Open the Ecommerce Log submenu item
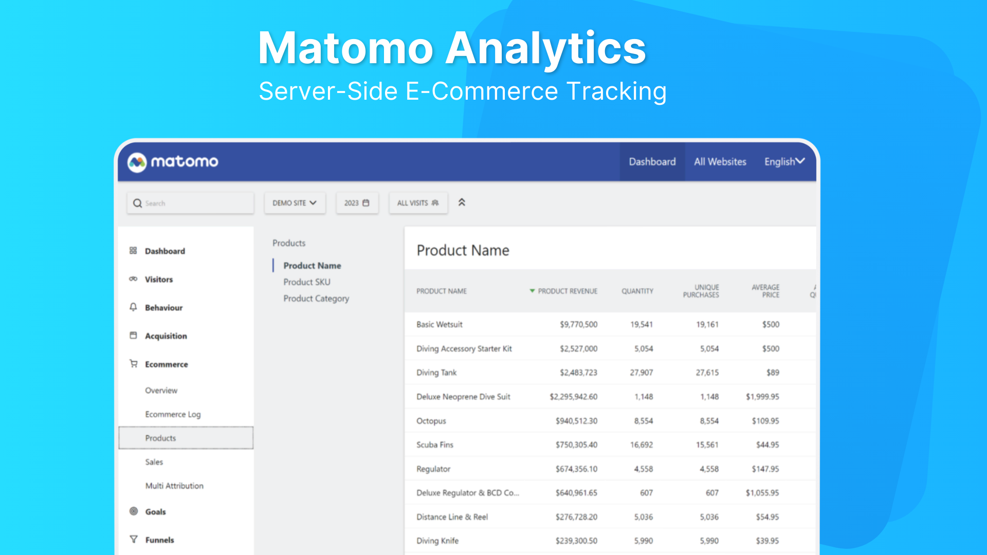This screenshot has width=987, height=555. 173,414
